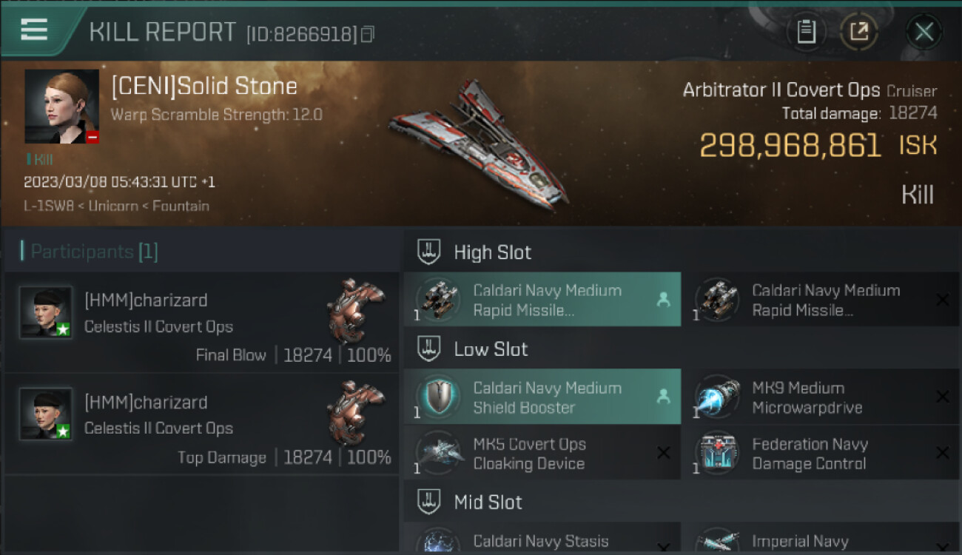View Solid Stone's character portrait

coord(61,106)
